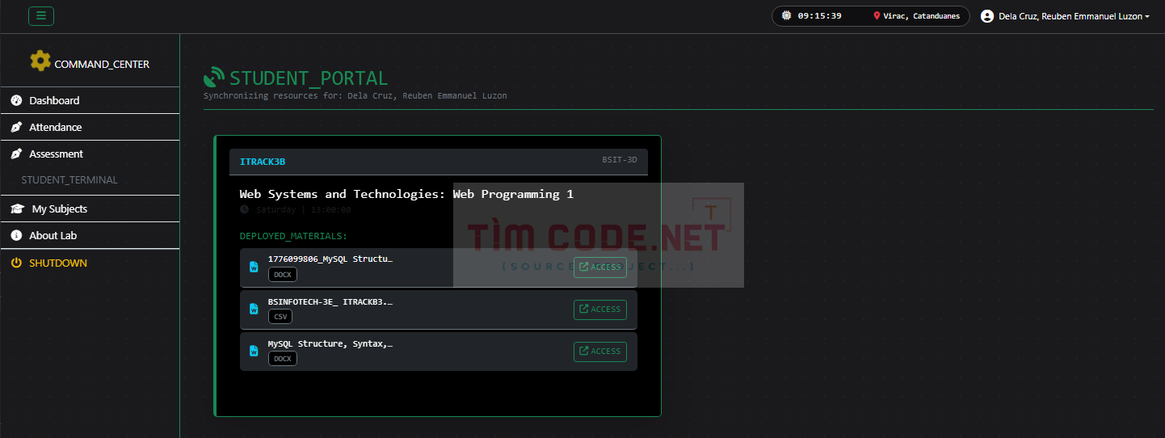Click the Attendance pen icon
Screen dimensions: 1165x438
point(15,127)
